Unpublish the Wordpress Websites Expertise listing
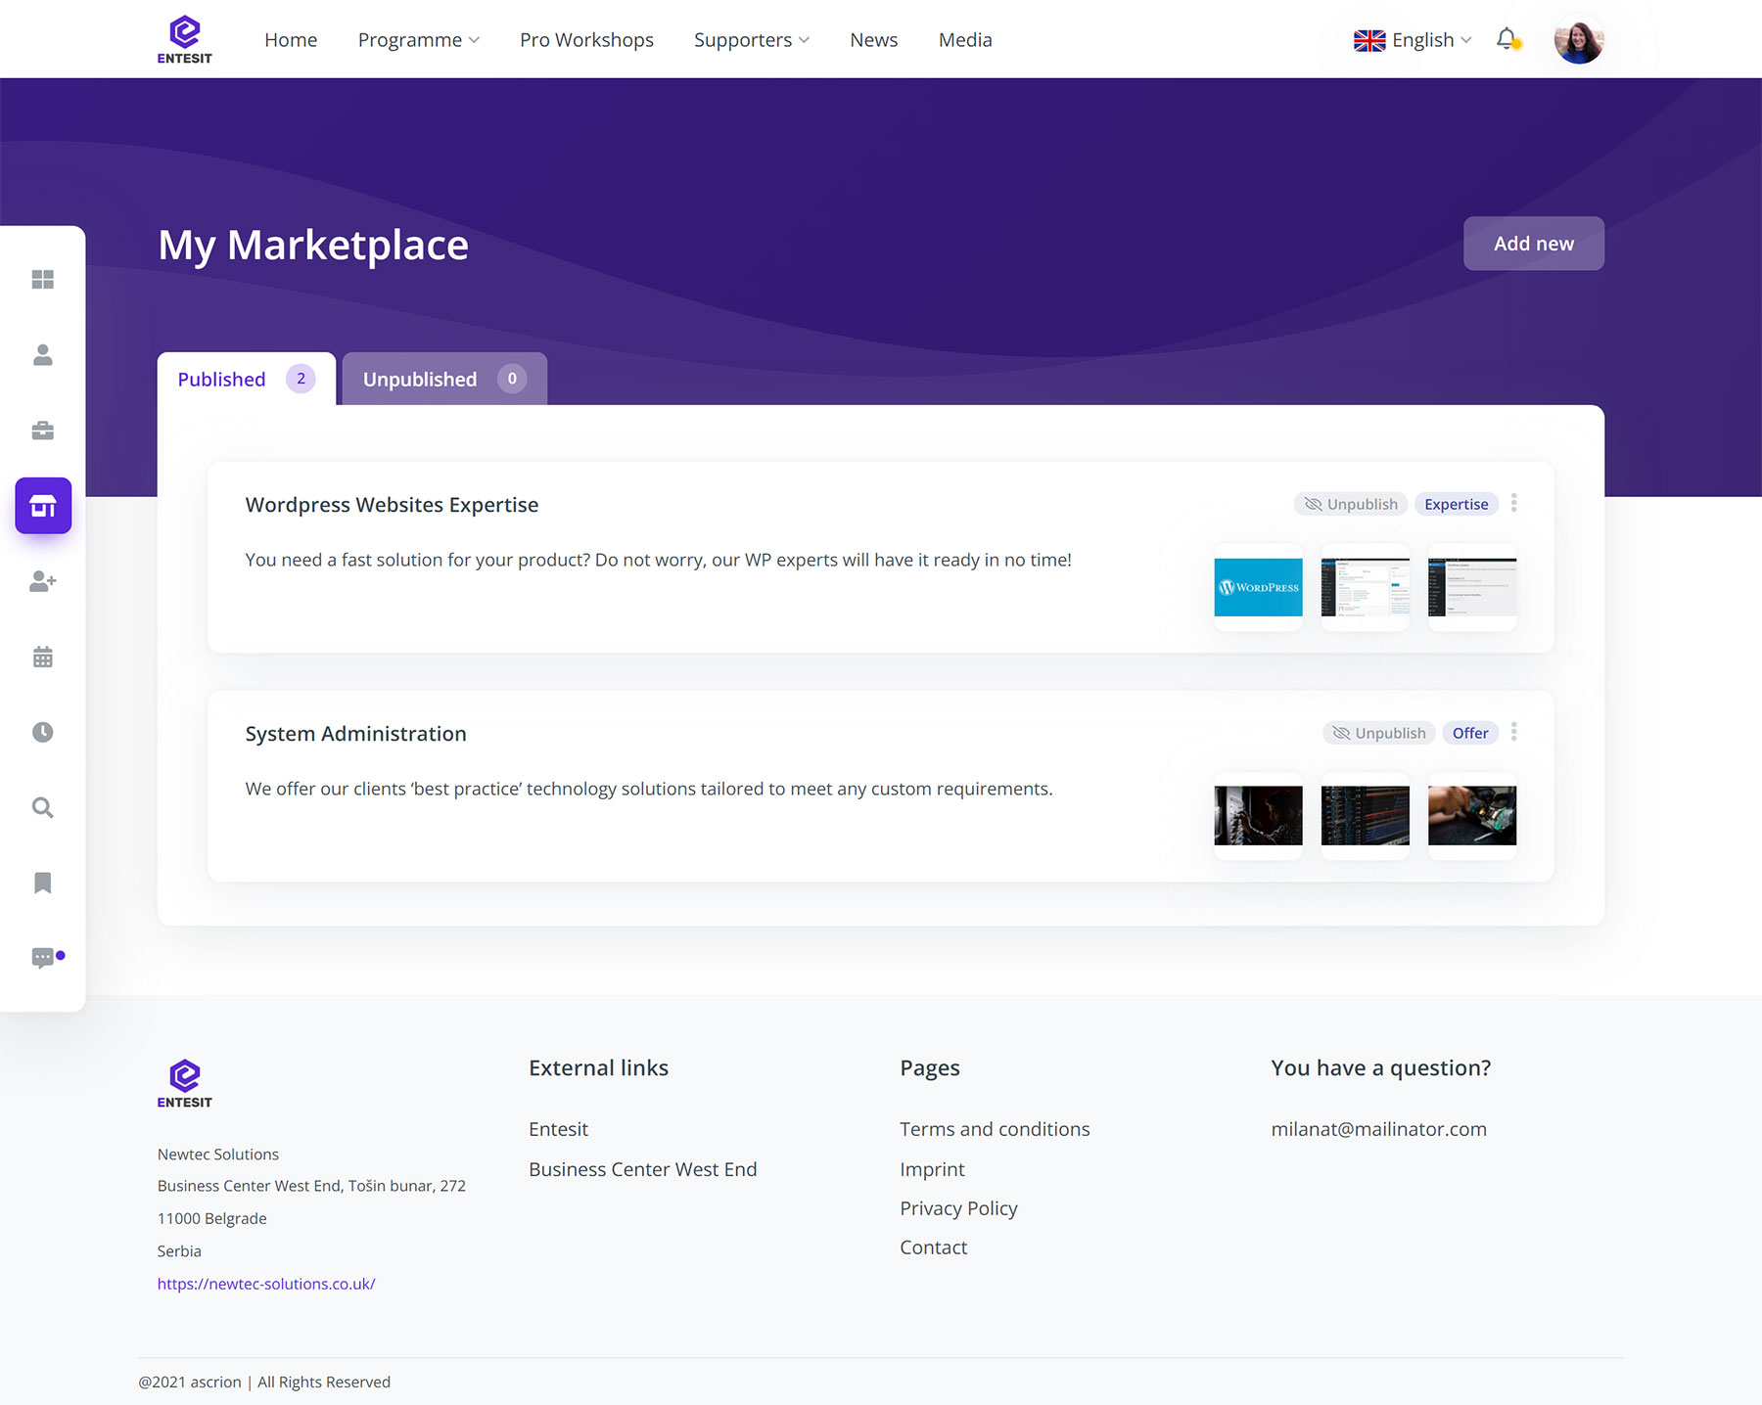The height and width of the screenshot is (1405, 1762). [1351, 504]
